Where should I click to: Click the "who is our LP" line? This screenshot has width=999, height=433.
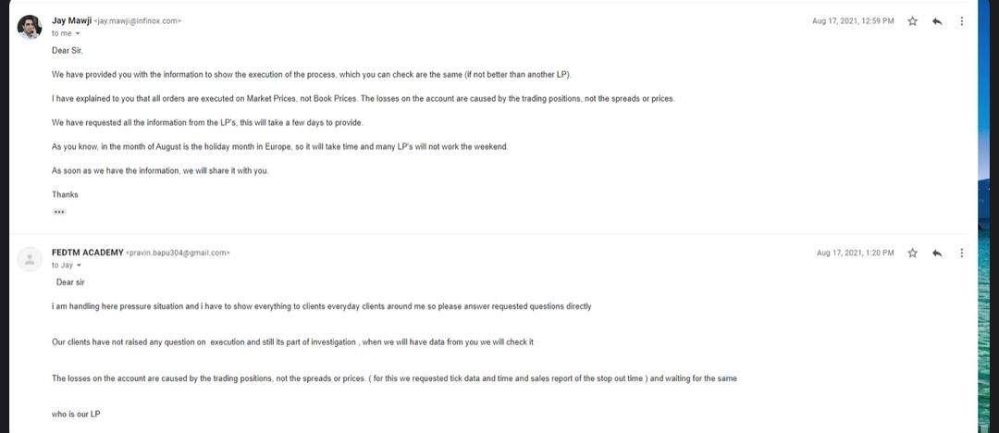(x=76, y=414)
